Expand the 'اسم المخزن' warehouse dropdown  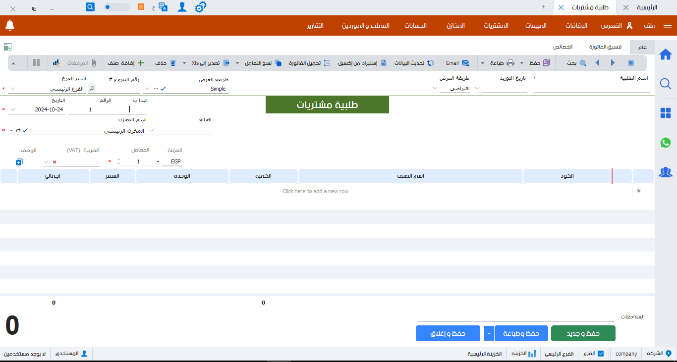152,130
